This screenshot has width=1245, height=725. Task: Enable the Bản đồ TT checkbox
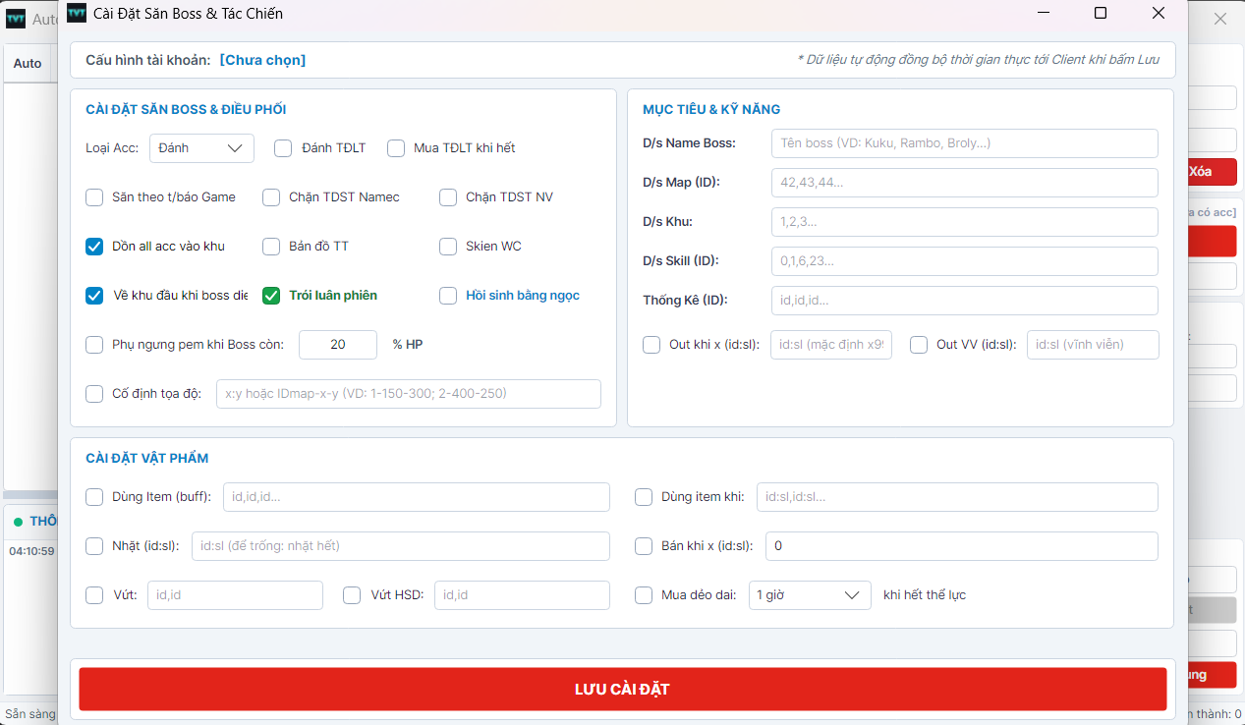pos(271,247)
